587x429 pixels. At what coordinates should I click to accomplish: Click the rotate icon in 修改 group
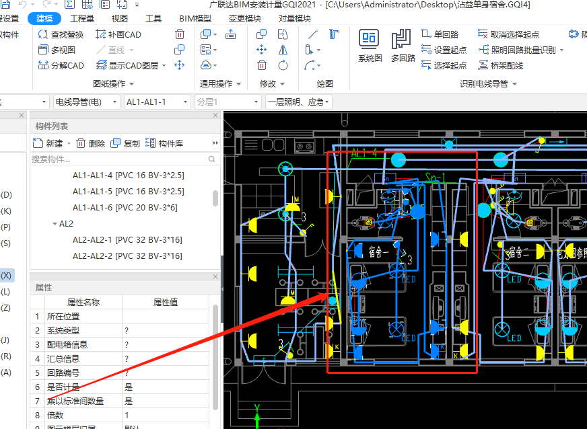283,65
